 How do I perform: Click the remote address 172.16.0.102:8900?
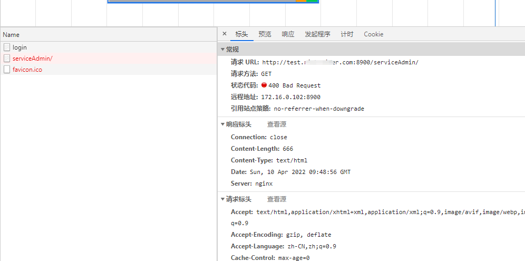point(290,97)
